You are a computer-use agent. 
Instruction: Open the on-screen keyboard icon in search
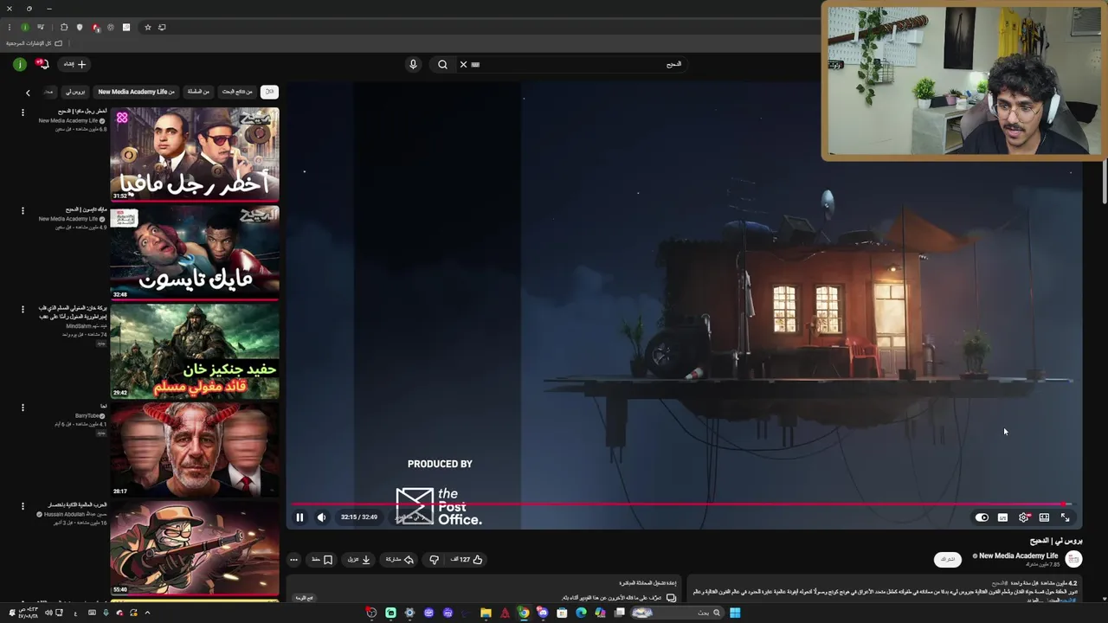pos(475,64)
